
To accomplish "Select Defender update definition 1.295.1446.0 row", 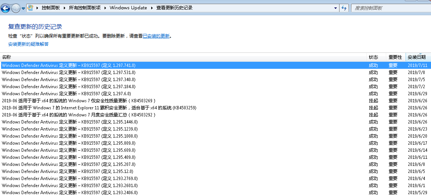I will [x=215, y=122].
